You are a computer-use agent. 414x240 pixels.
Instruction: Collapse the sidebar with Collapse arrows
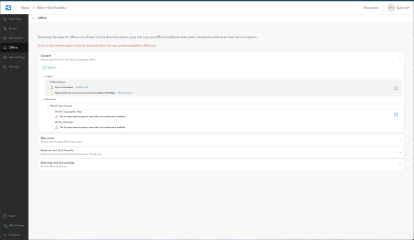5,235
